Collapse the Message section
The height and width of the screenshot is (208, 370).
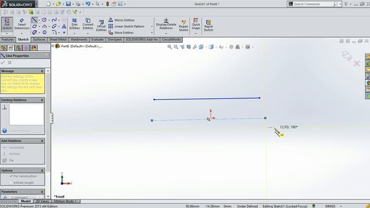click(x=42, y=71)
